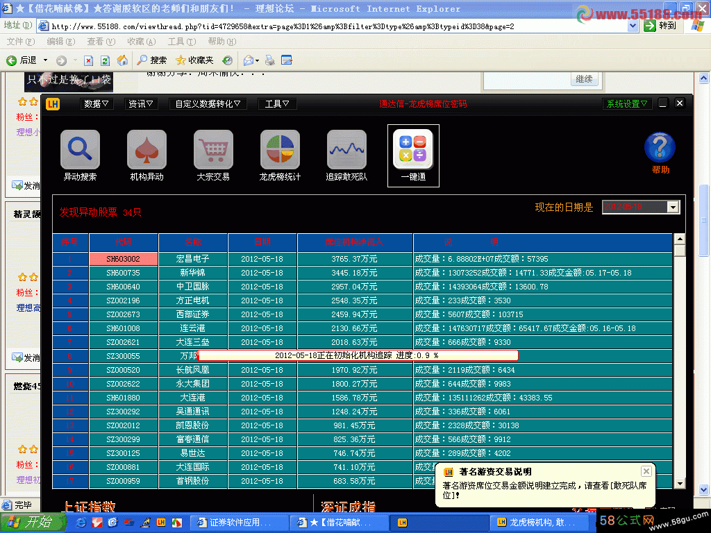Click the stock table scrollbar down arrow
Image resolution: width=711 pixels, height=533 pixels.
[x=679, y=484]
